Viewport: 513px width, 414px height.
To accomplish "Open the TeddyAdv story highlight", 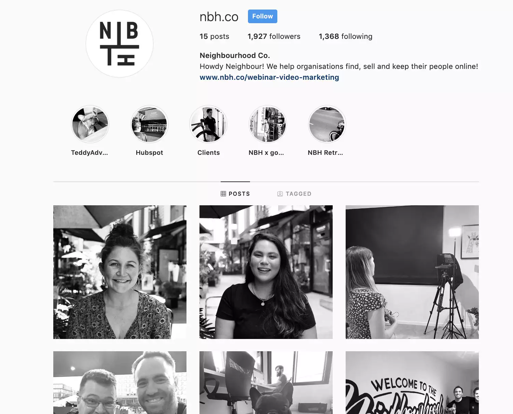I will (90, 124).
